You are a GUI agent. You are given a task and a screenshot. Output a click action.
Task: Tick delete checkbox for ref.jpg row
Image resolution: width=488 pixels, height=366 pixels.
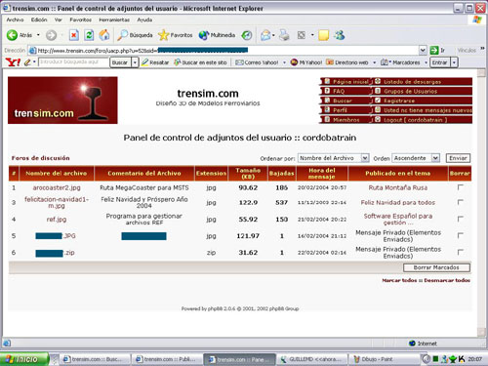pyautogui.click(x=460, y=219)
